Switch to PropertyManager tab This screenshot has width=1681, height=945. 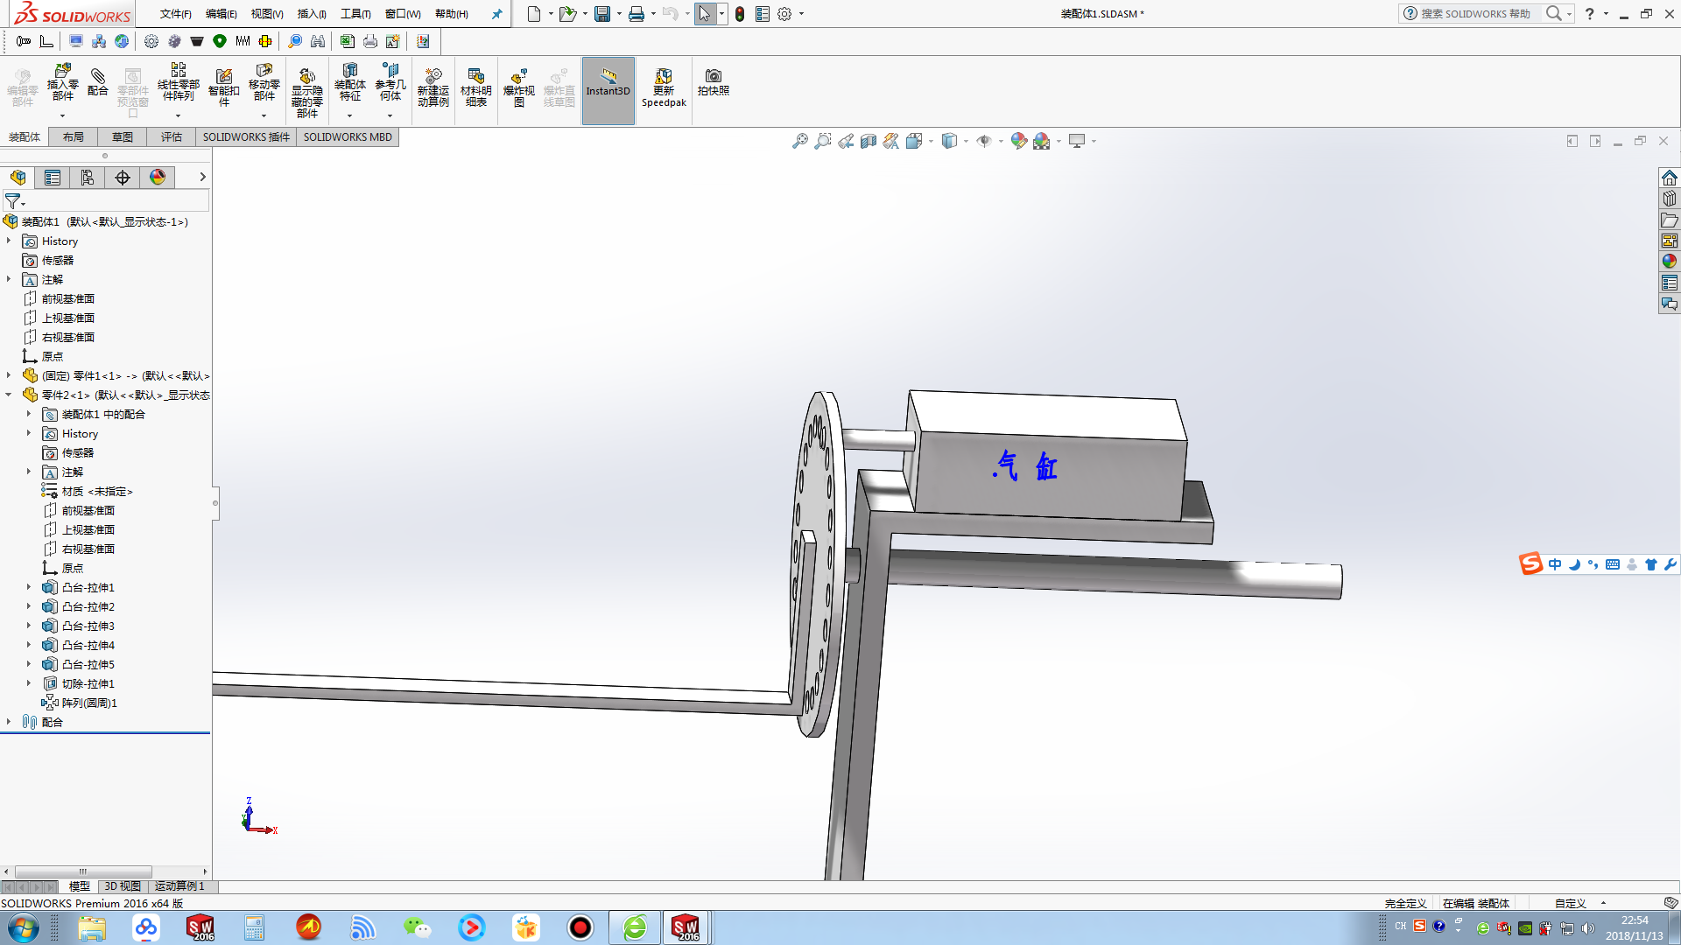pyautogui.click(x=53, y=178)
